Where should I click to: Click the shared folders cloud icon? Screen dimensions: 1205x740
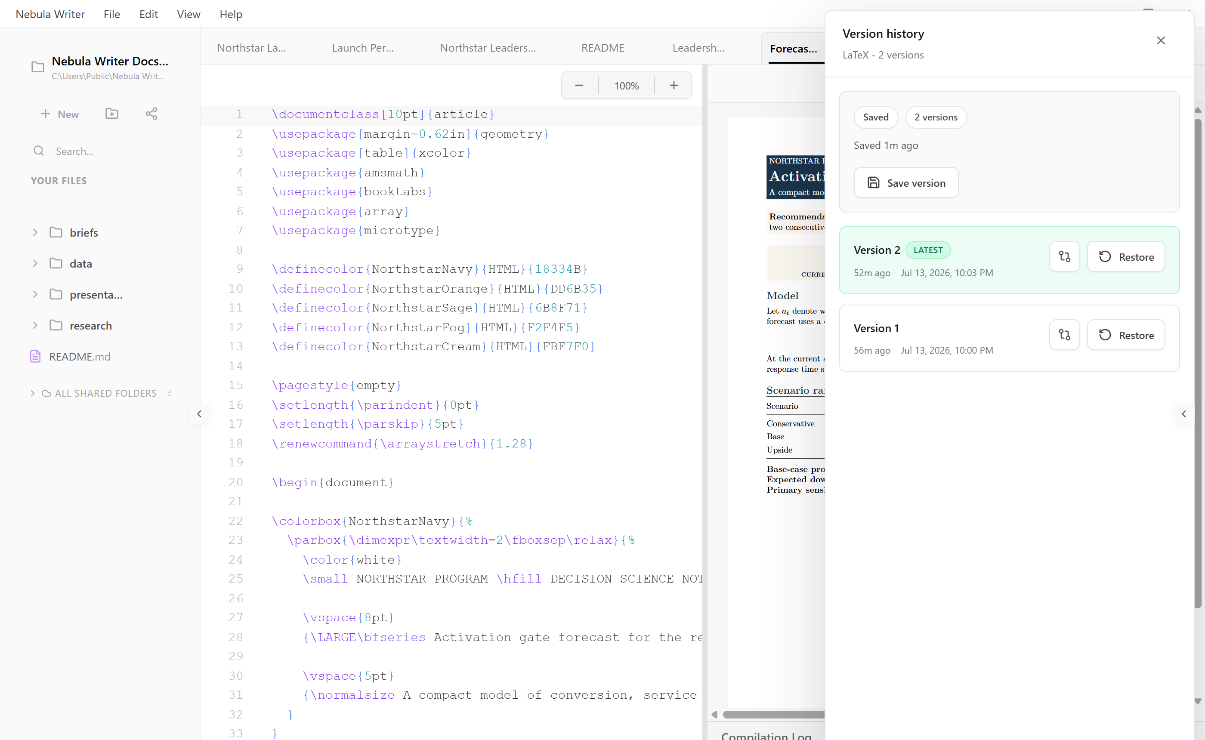tap(46, 393)
